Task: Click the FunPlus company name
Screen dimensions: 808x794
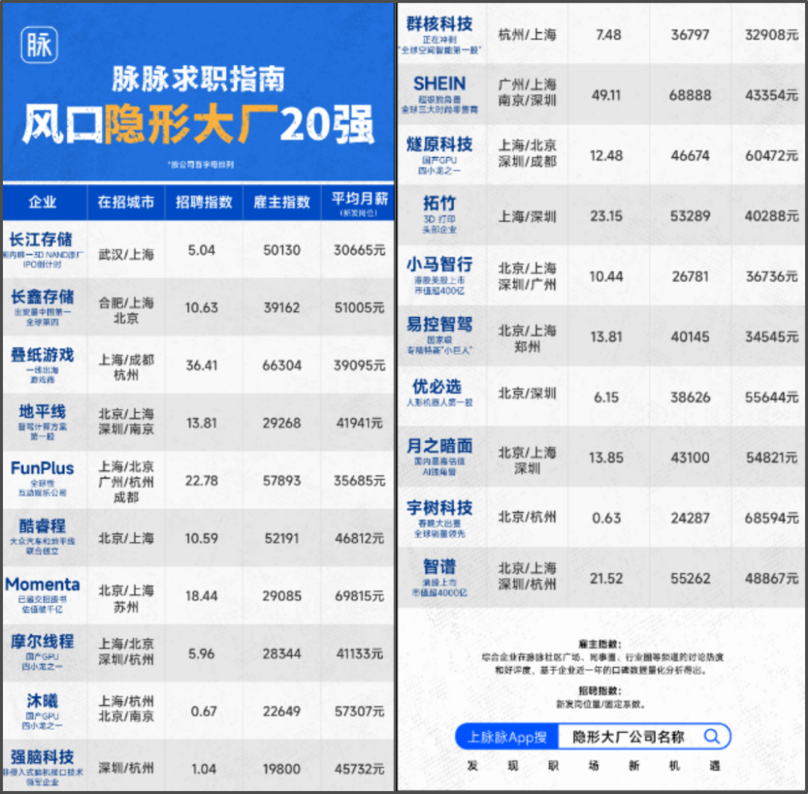Action: [x=43, y=468]
